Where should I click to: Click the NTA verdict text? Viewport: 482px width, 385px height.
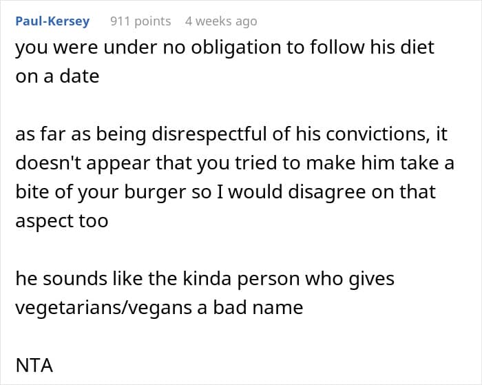click(34, 365)
